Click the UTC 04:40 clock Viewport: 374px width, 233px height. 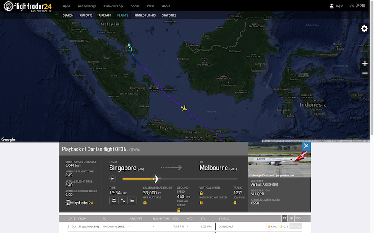(x=357, y=5)
